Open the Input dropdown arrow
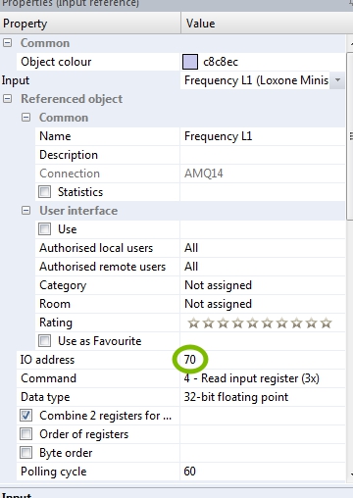This screenshot has width=353, height=498. click(x=337, y=80)
